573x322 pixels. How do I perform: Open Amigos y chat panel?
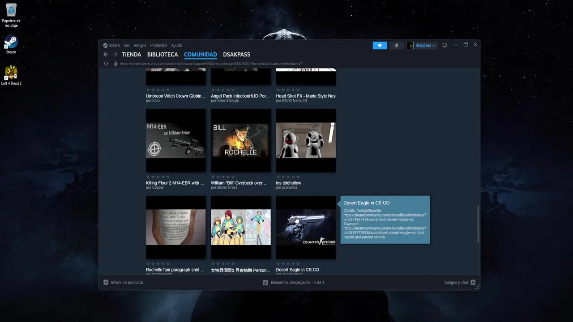460,283
